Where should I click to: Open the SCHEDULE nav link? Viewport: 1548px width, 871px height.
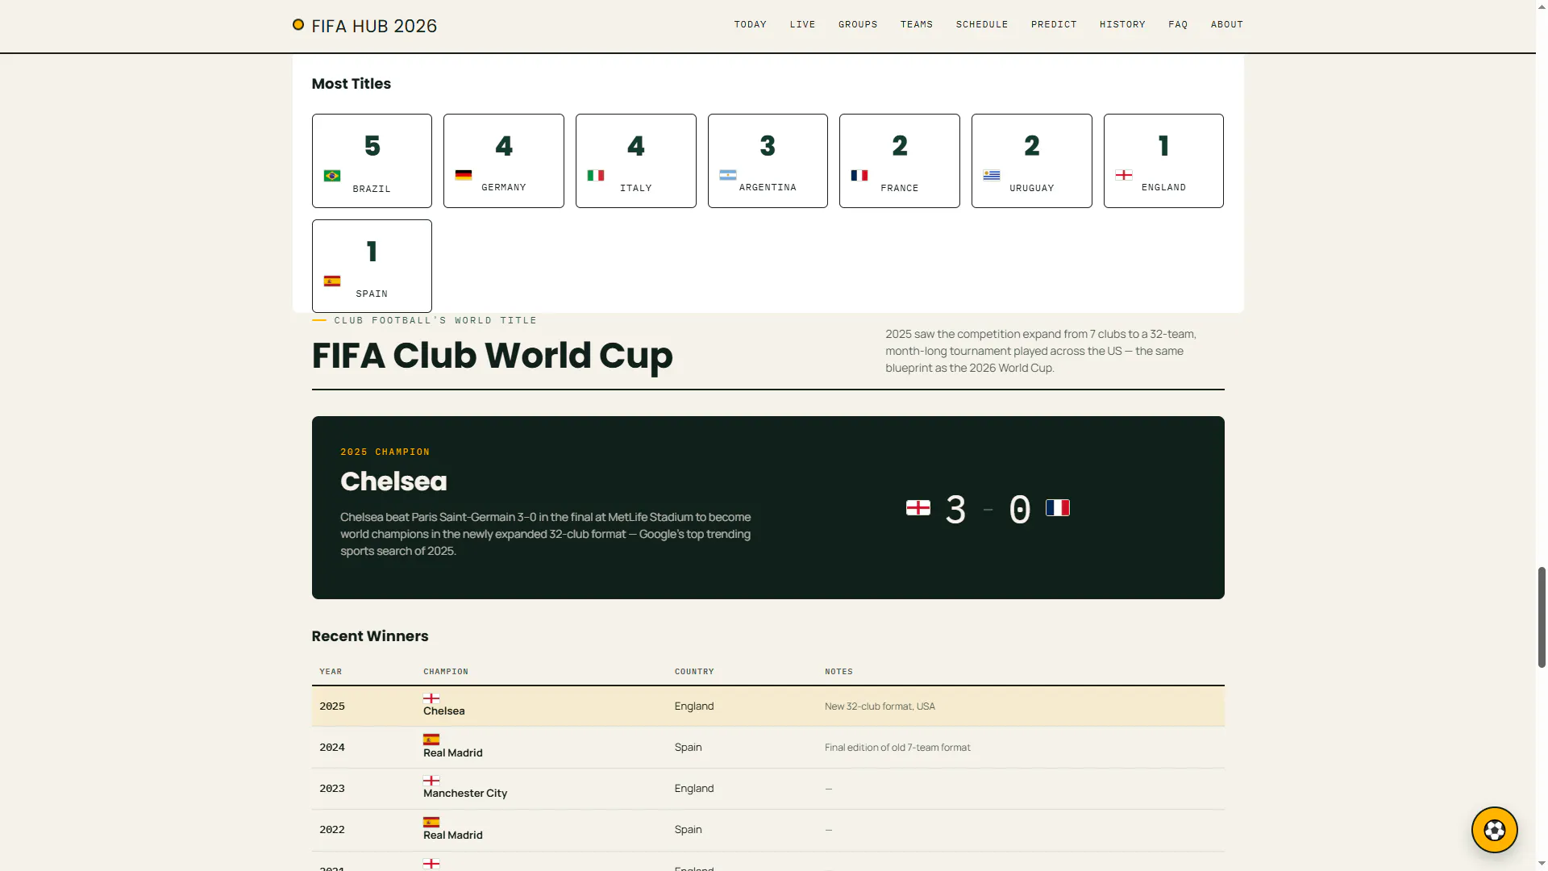coord(982,24)
